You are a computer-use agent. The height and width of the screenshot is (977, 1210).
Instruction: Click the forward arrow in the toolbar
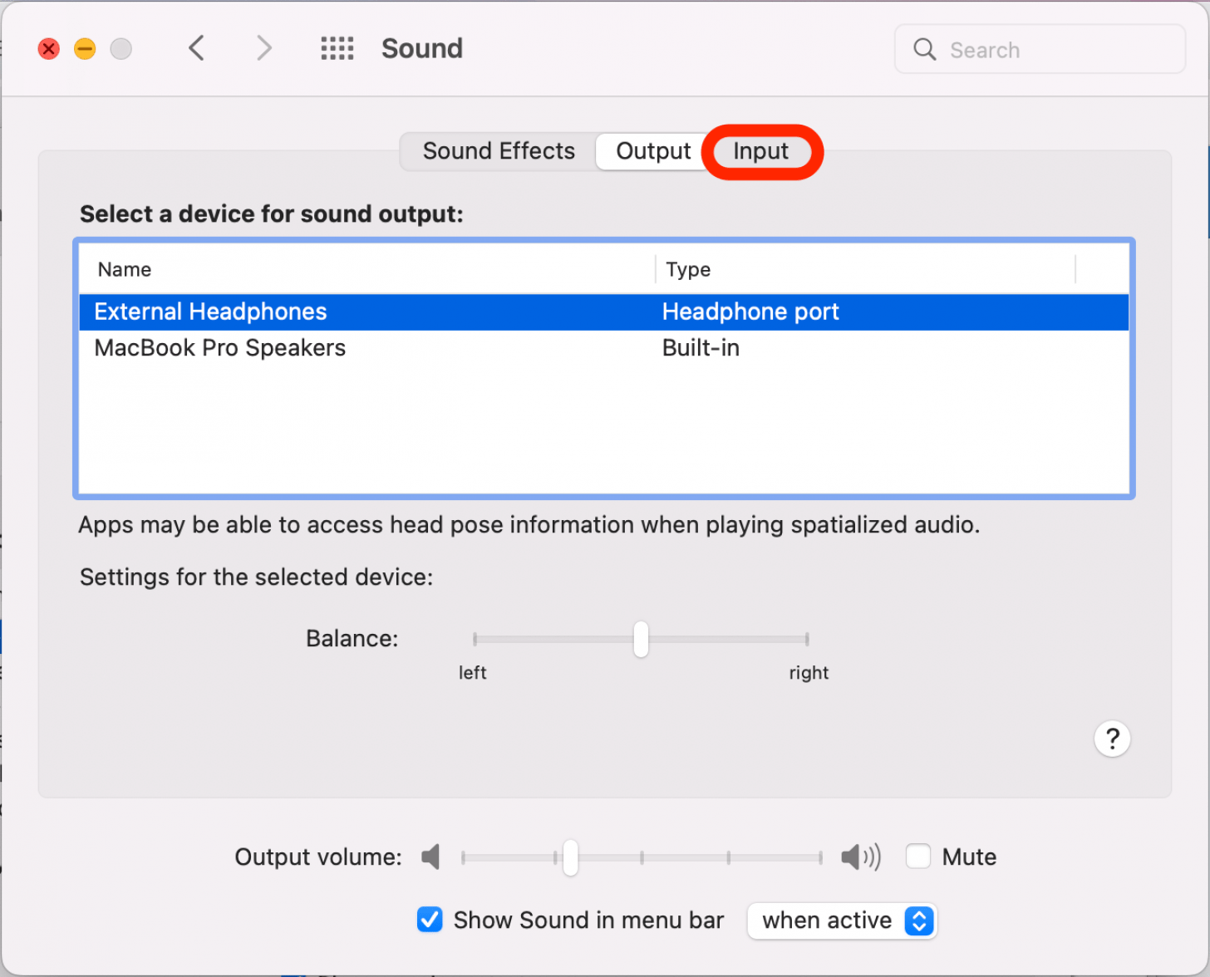coord(263,48)
